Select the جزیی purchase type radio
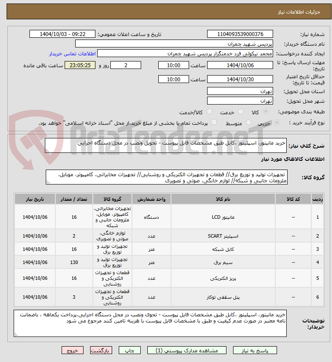Viewport: 332px width, 362px height. pos(277,123)
